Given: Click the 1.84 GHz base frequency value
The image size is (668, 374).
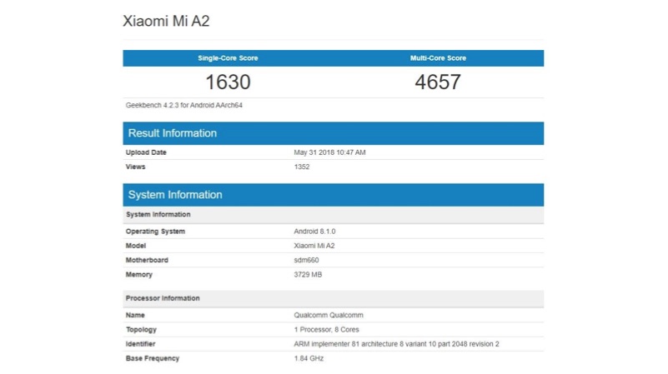Looking at the screenshot, I should 309,358.
